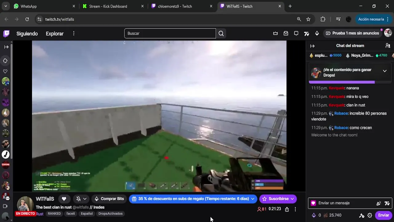This screenshot has width=394, height=222.
Task: Click the circular arrows icon in sidebar
Action: click(x=5, y=61)
